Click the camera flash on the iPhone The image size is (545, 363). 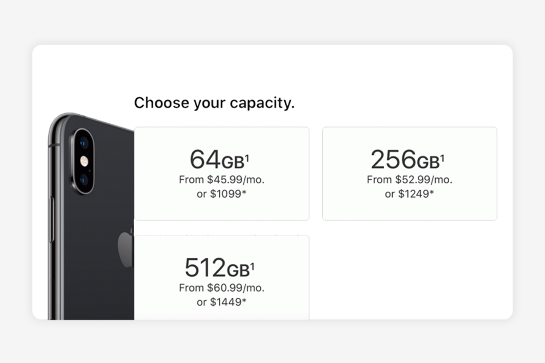pyautogui.click(x=84, y=161)
